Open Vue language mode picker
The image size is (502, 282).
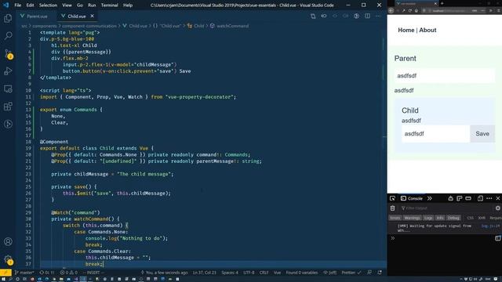coord(277,273)
